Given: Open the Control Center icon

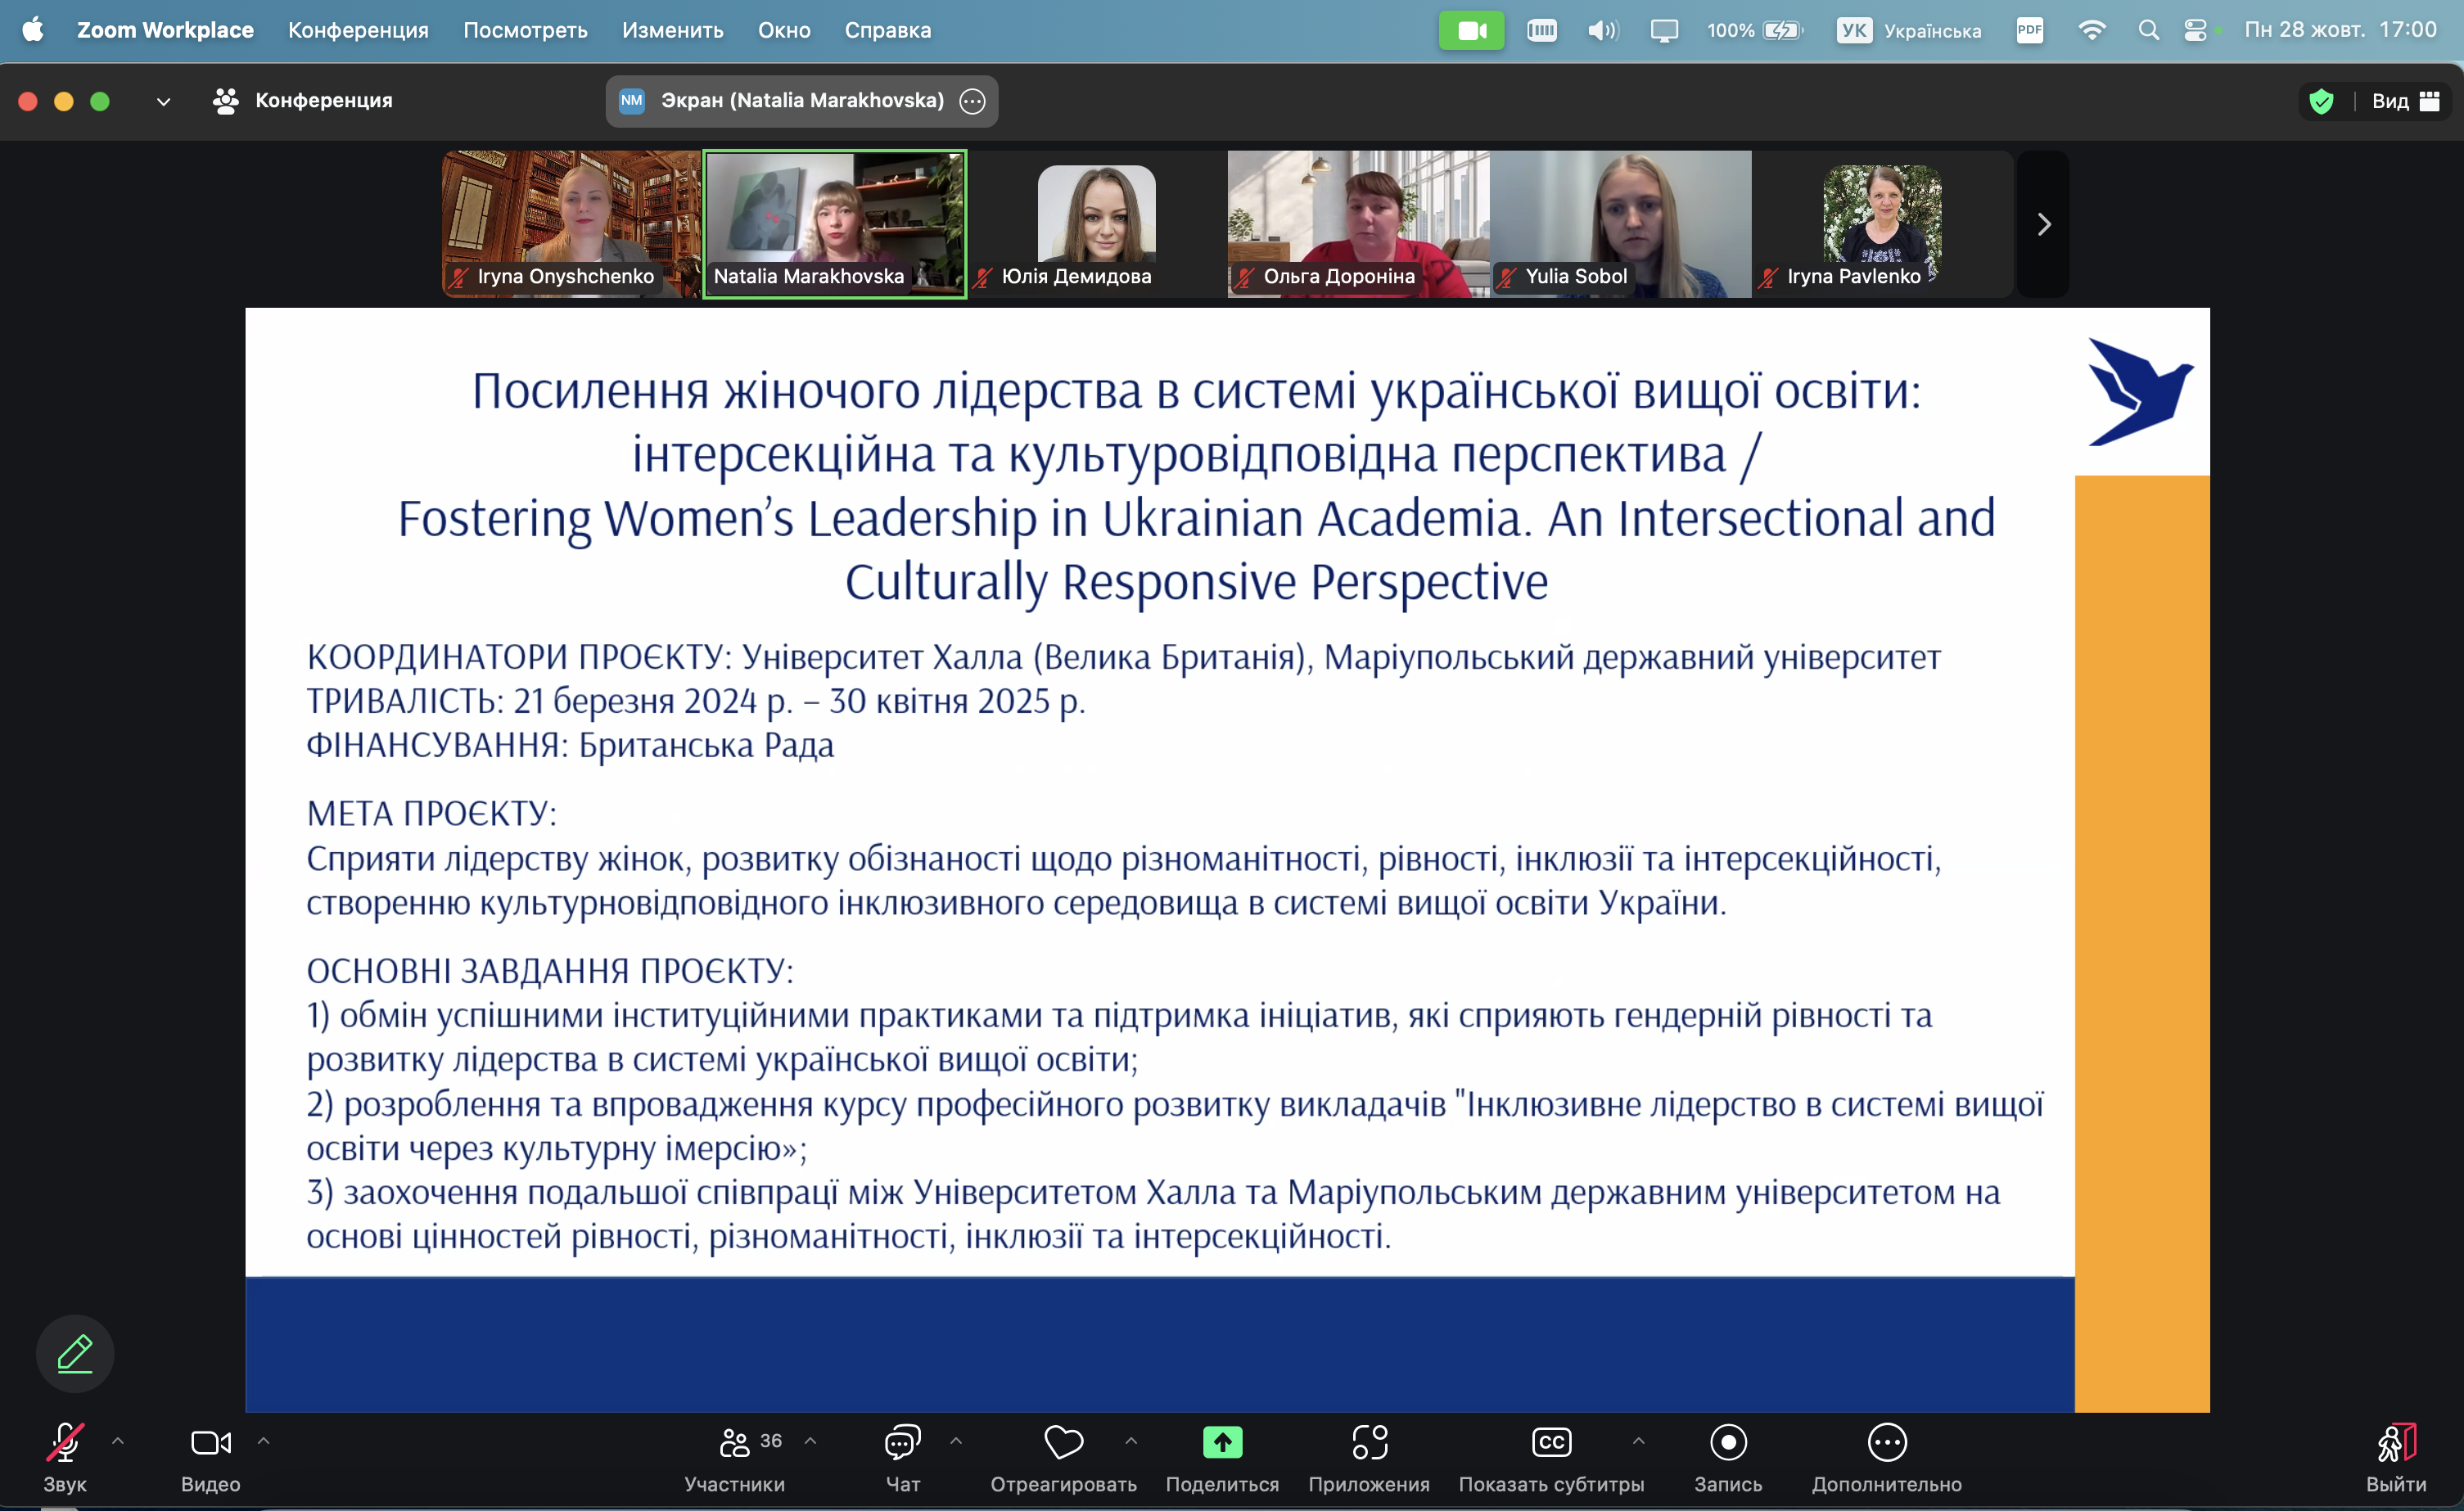Looking at the screenshot, I should (2195, 30).
